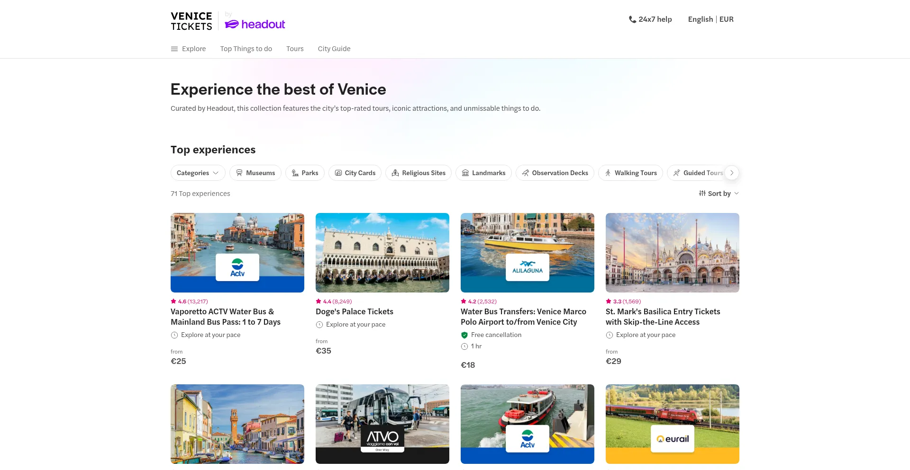The width and height of the screenshot is (910, 470).
Task: Click the Landmarks chip icon
Action: (x=465, y=173)
